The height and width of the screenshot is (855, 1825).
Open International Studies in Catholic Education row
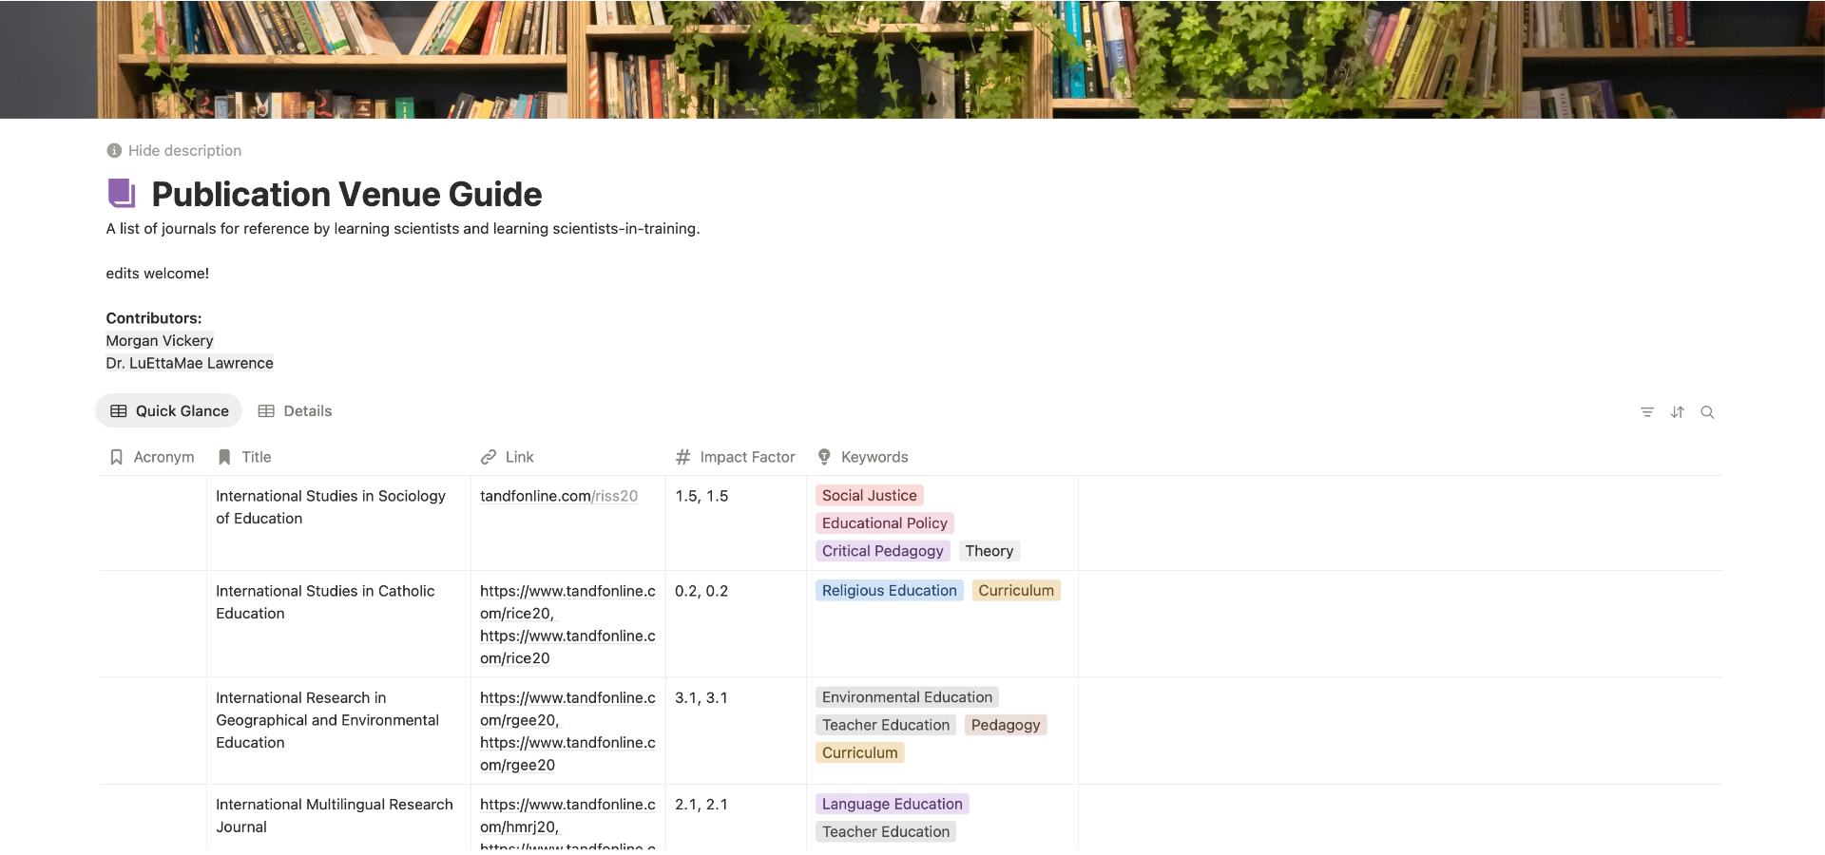325,602
